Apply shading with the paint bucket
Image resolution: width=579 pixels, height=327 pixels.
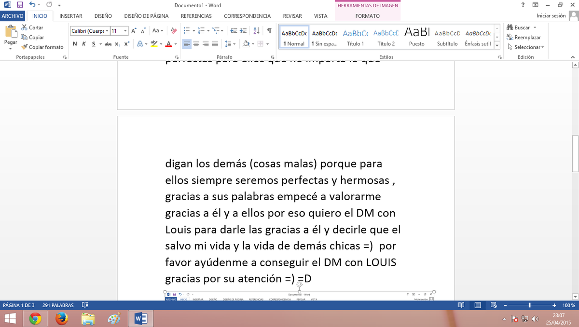coord(246,44)
